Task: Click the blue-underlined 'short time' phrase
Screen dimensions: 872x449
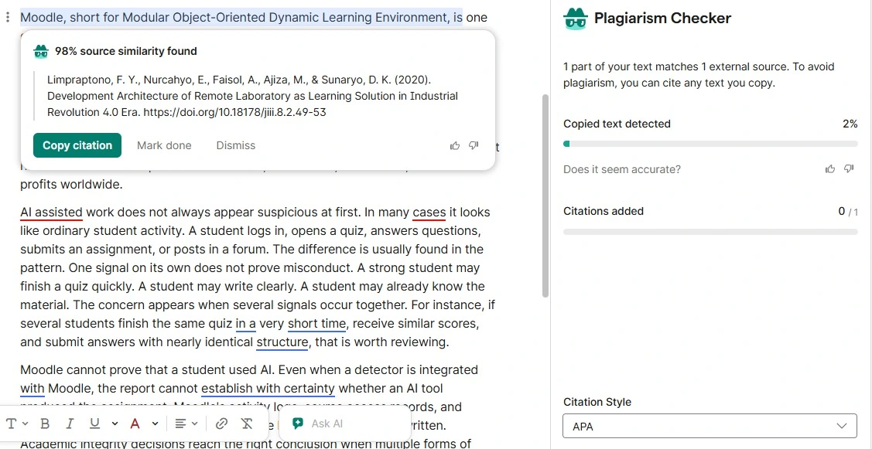Action: [317, 323]
